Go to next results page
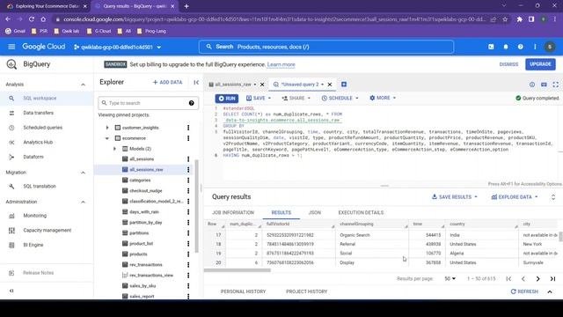The image size is (563, 317). coord(537,278)
